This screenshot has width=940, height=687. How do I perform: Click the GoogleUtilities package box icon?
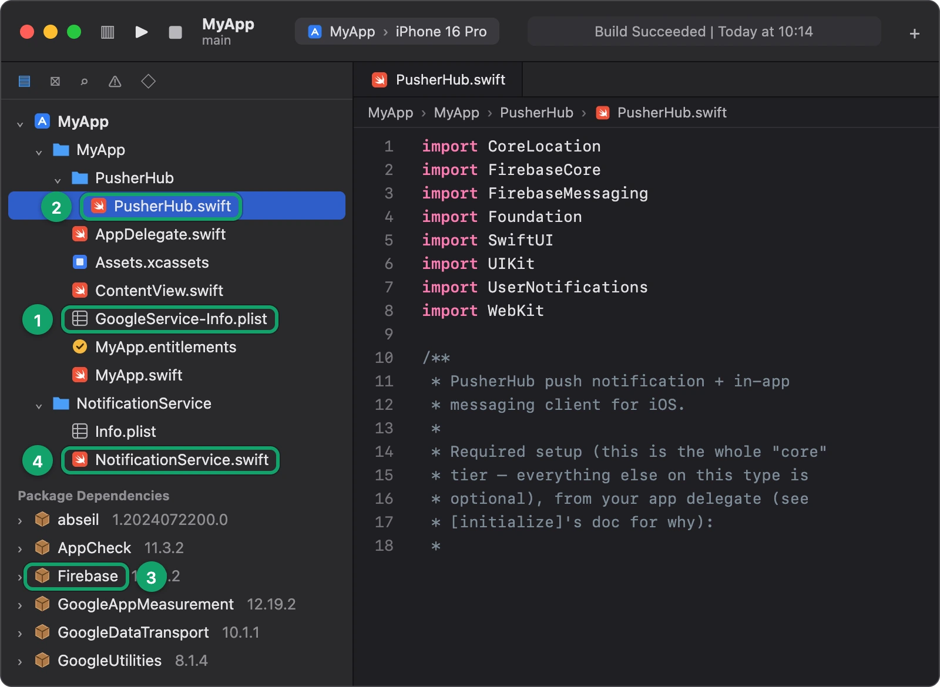[42, 660]
